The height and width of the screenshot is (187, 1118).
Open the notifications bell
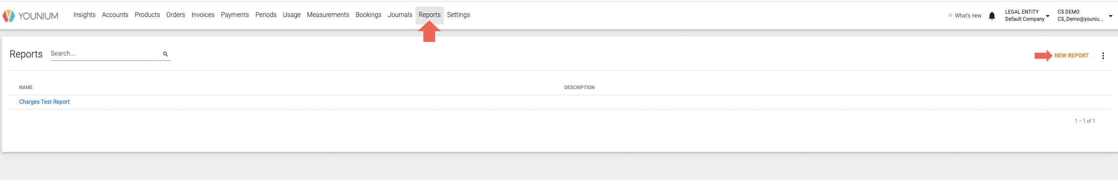[992, 16]
